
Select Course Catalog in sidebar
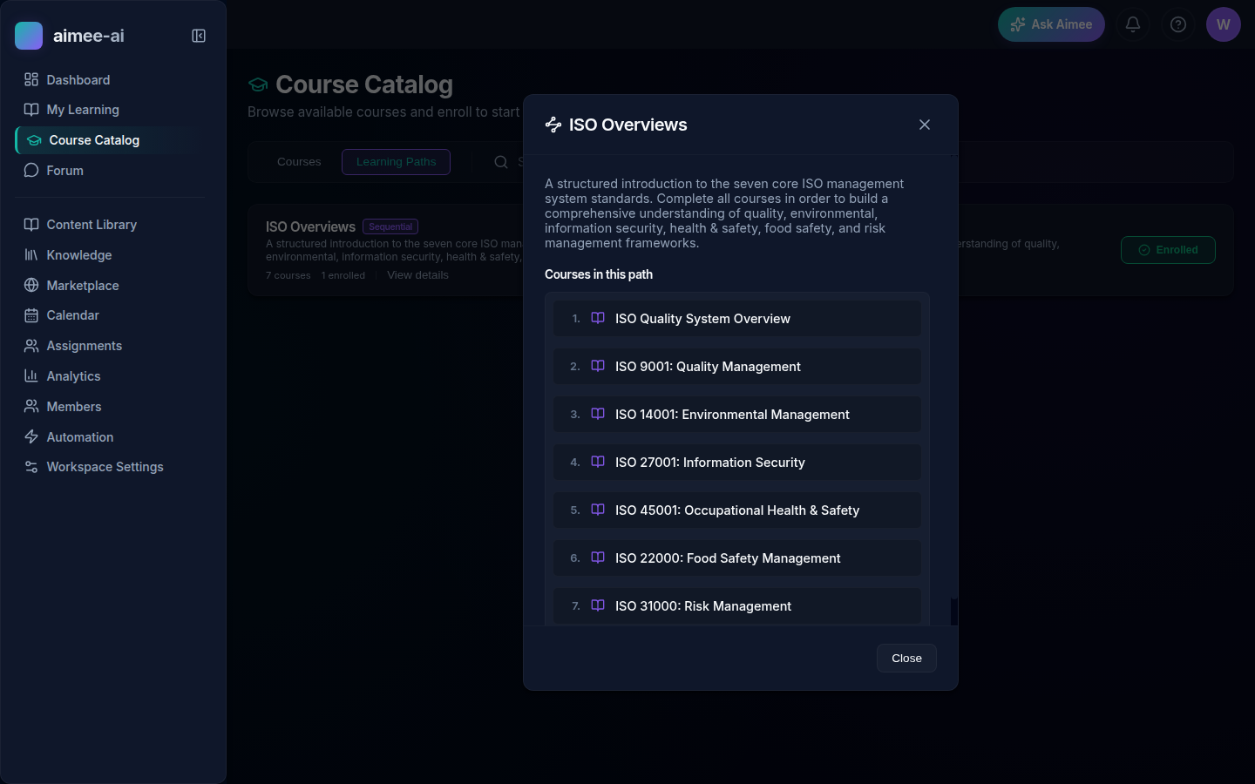111,140
